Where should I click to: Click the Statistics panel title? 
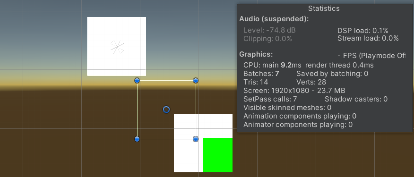[324, 8]
